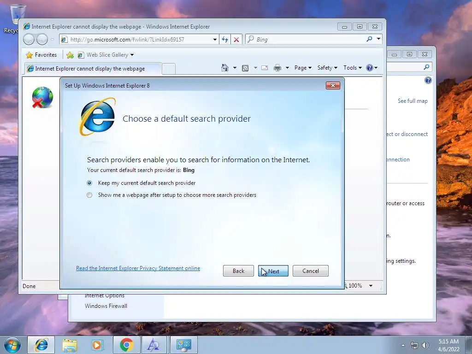Click the Help icon in the background window
Image resolution: width=472 pixels, height=354 pixels.
pyautogui.click(x=428, y=80)
